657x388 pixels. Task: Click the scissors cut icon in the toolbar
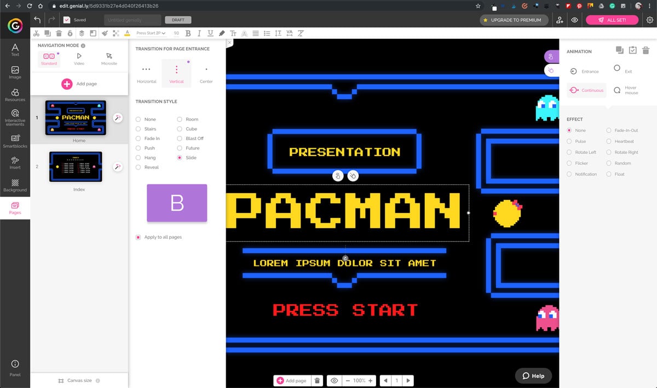click(x=36, y=33)
